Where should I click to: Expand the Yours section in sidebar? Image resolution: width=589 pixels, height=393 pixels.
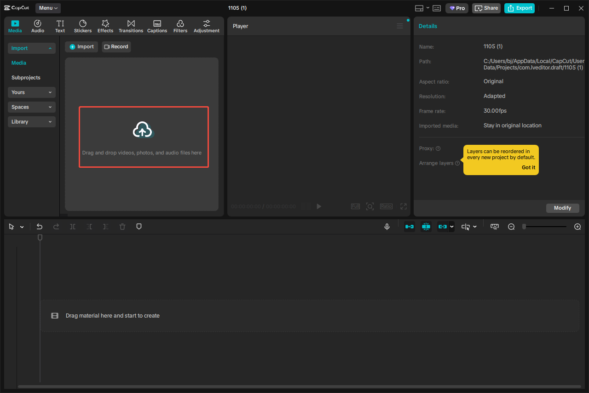[31, 92]
